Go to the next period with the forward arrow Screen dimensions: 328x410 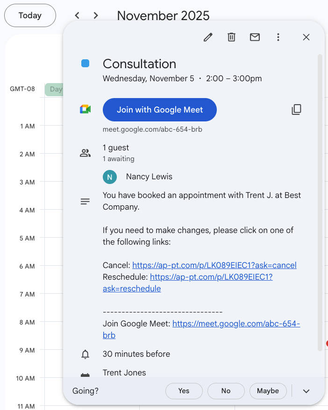[x=95, y=15]
